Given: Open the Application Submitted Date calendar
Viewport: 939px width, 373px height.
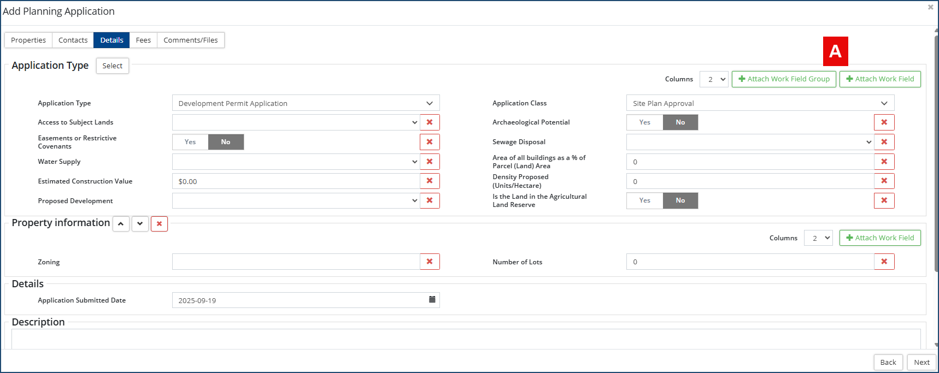Looking at the screenshot, I should [432, 300].
